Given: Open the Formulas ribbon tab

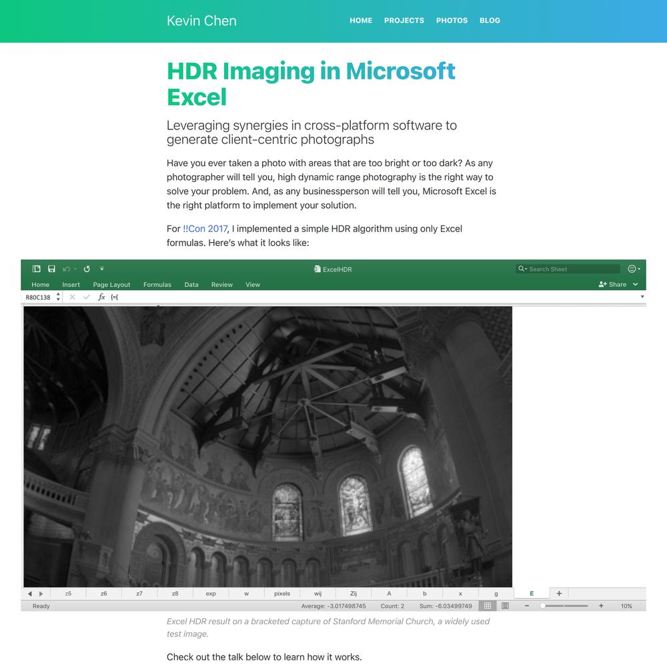Looking at the screenshot, I should coord(157,285).
